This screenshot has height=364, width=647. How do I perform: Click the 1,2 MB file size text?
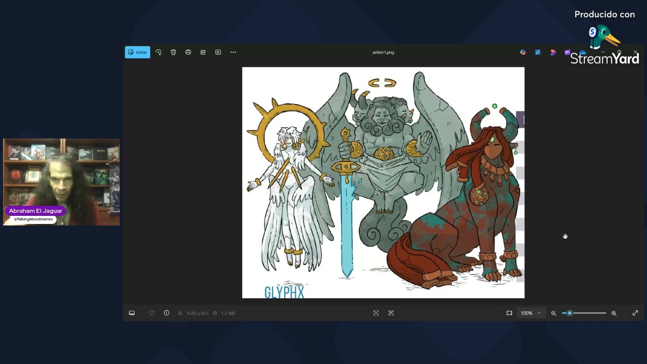point(228,313)
